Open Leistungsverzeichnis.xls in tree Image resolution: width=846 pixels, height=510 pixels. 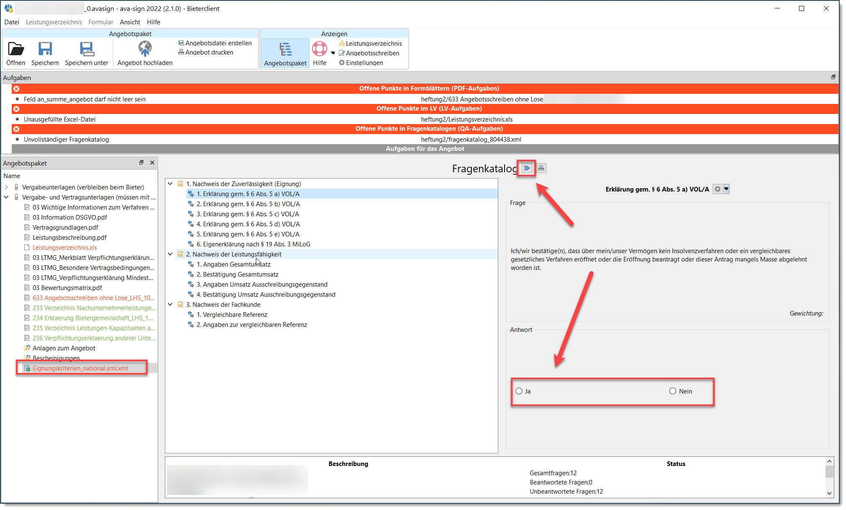(x=65, y=248)
